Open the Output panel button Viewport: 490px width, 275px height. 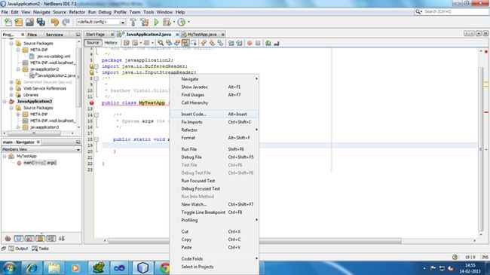click(18, 249)
